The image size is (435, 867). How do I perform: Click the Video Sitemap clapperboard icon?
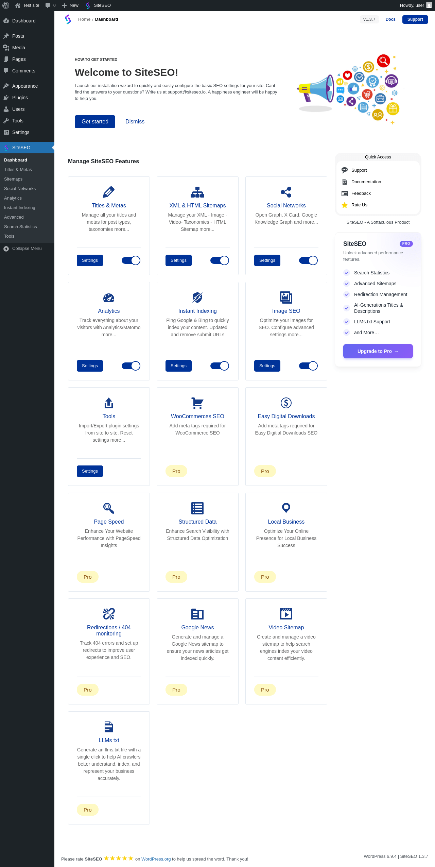(286, 614)
